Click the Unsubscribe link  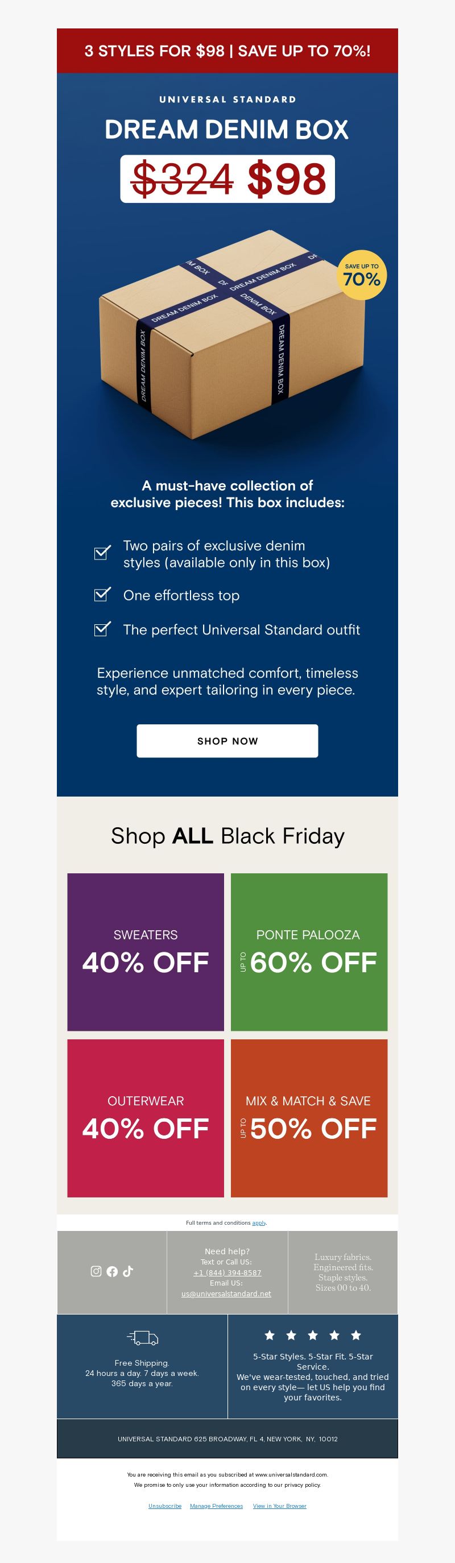point(165,1506)
